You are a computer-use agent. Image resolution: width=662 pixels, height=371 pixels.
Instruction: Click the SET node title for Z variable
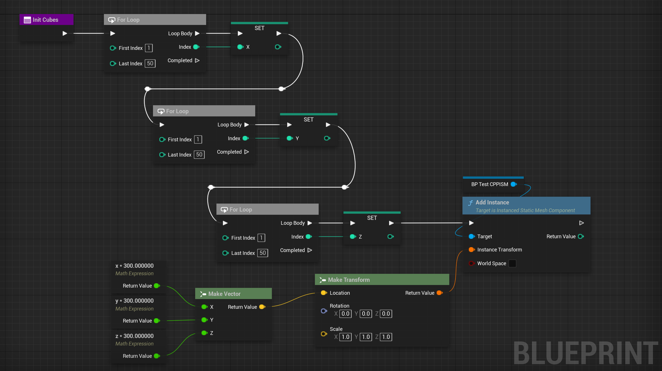[372, 218]
